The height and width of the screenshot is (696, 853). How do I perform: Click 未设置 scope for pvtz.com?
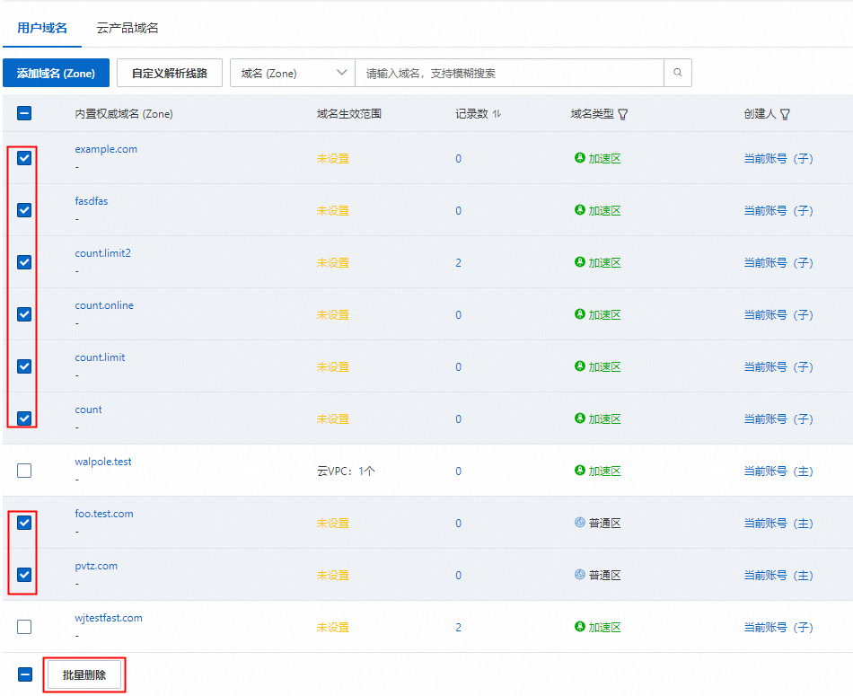pyautogui.click(x=333, y=575)
